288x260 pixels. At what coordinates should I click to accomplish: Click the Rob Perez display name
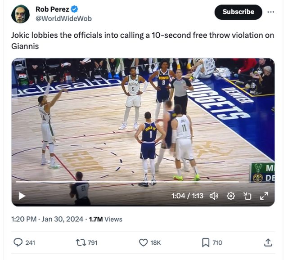point(52,9)
